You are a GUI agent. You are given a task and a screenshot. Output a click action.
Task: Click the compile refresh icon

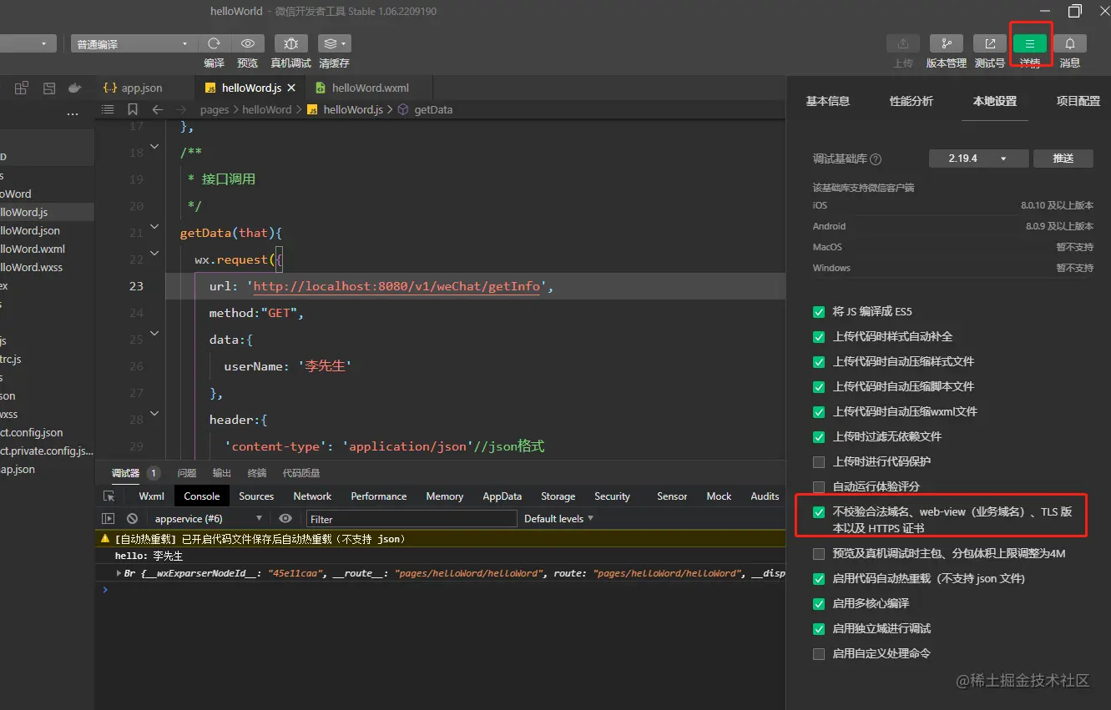[x=214, y=43]
